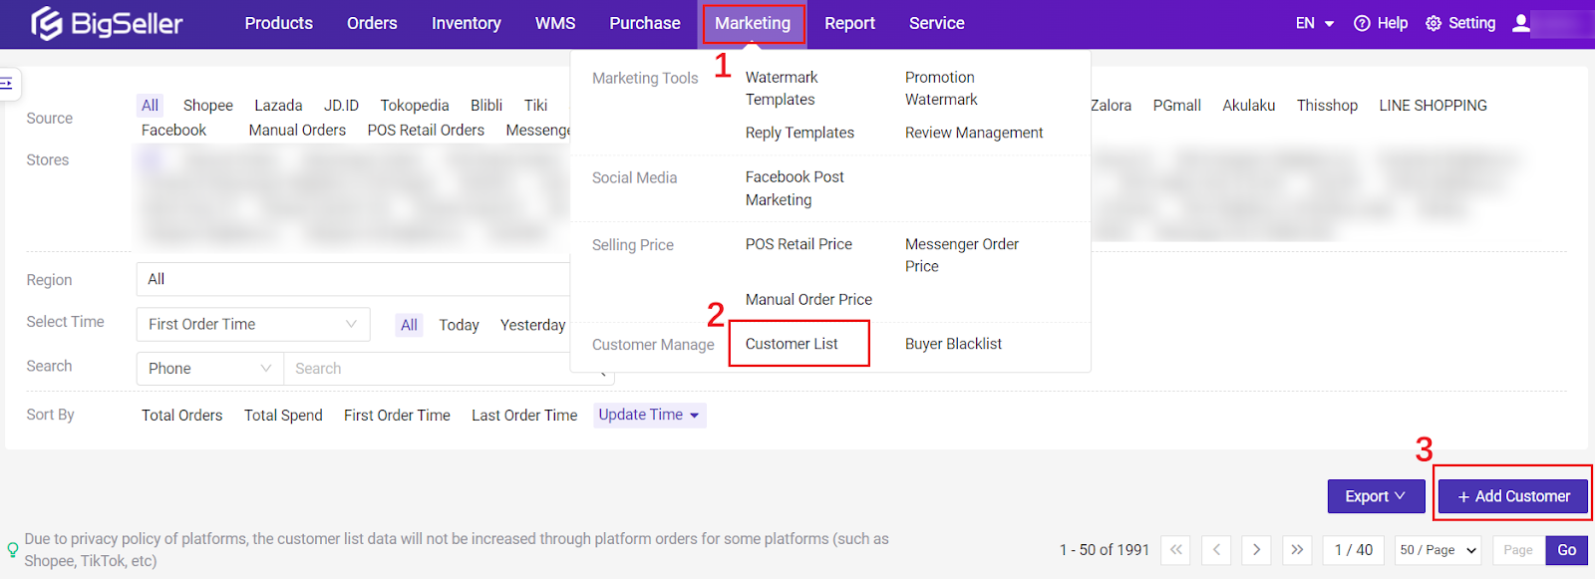The height and width of the screenshot is (579, 1595).
Task: Select Promotion Watermark in menu
Action: (941, 89)
